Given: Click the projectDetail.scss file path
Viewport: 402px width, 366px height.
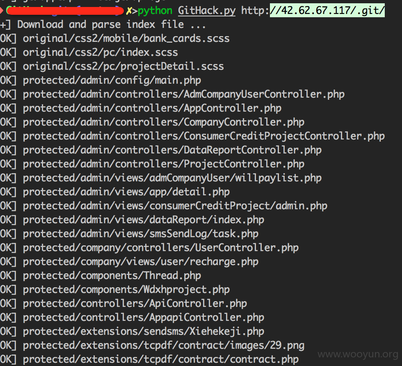Looking at the screenshot, I should pyautogui.click(x=123, y=66).
